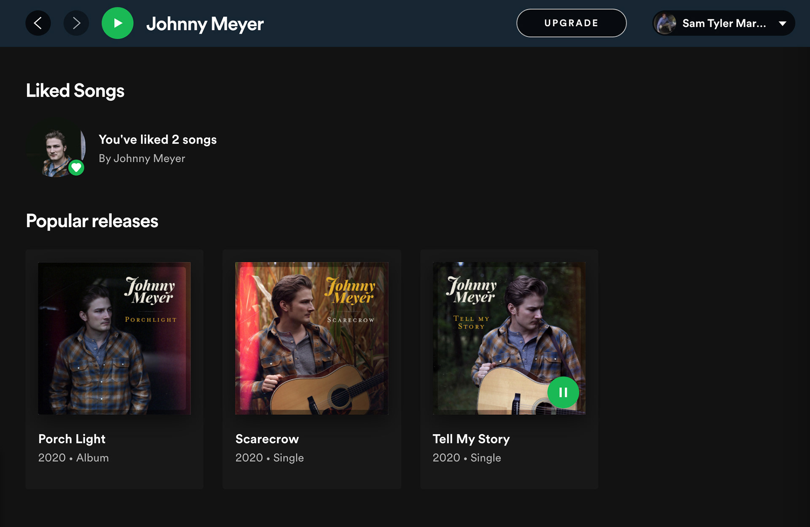Open the Scarecrow single cover art
The width and height of the screenshot is (810, 527).
311,338
